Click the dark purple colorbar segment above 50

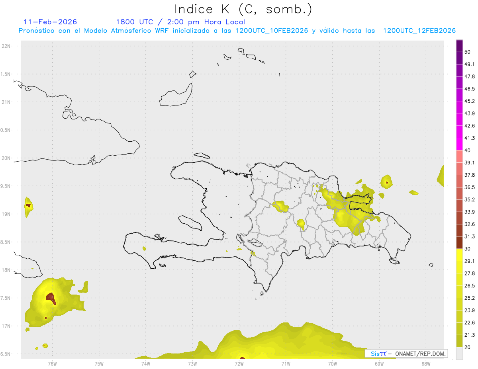pos(460,46)
